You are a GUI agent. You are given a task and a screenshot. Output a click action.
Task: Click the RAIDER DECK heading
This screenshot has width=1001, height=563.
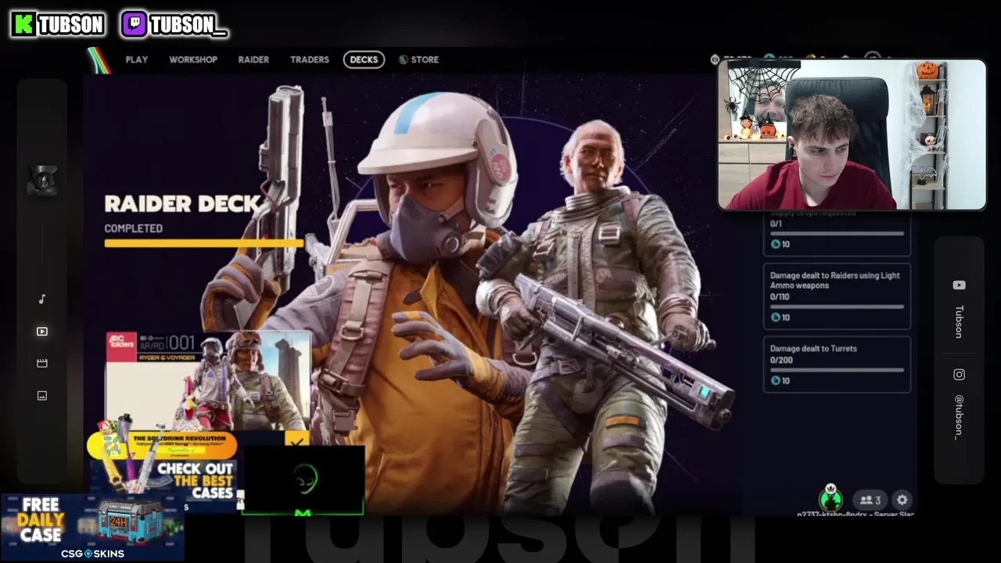coord(181,204)
